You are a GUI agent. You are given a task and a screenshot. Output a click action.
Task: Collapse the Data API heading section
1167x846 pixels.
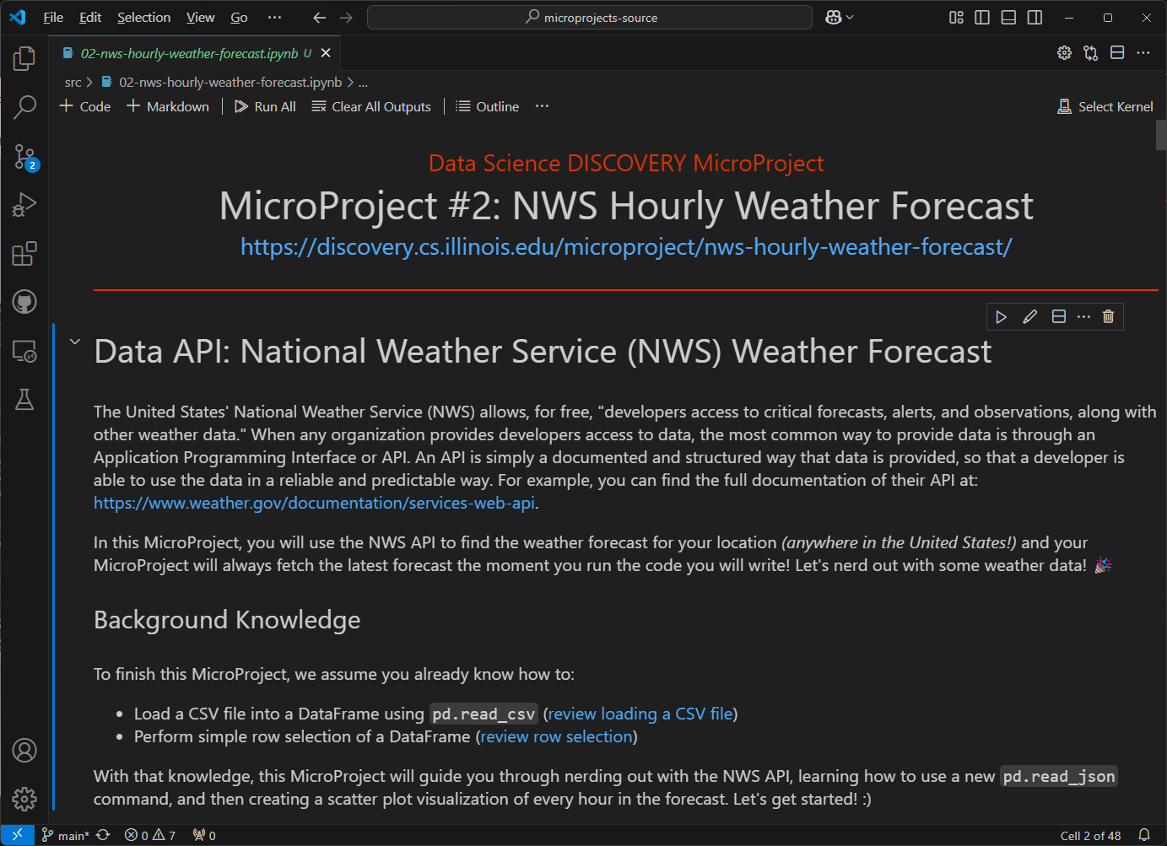pos(75,342)
